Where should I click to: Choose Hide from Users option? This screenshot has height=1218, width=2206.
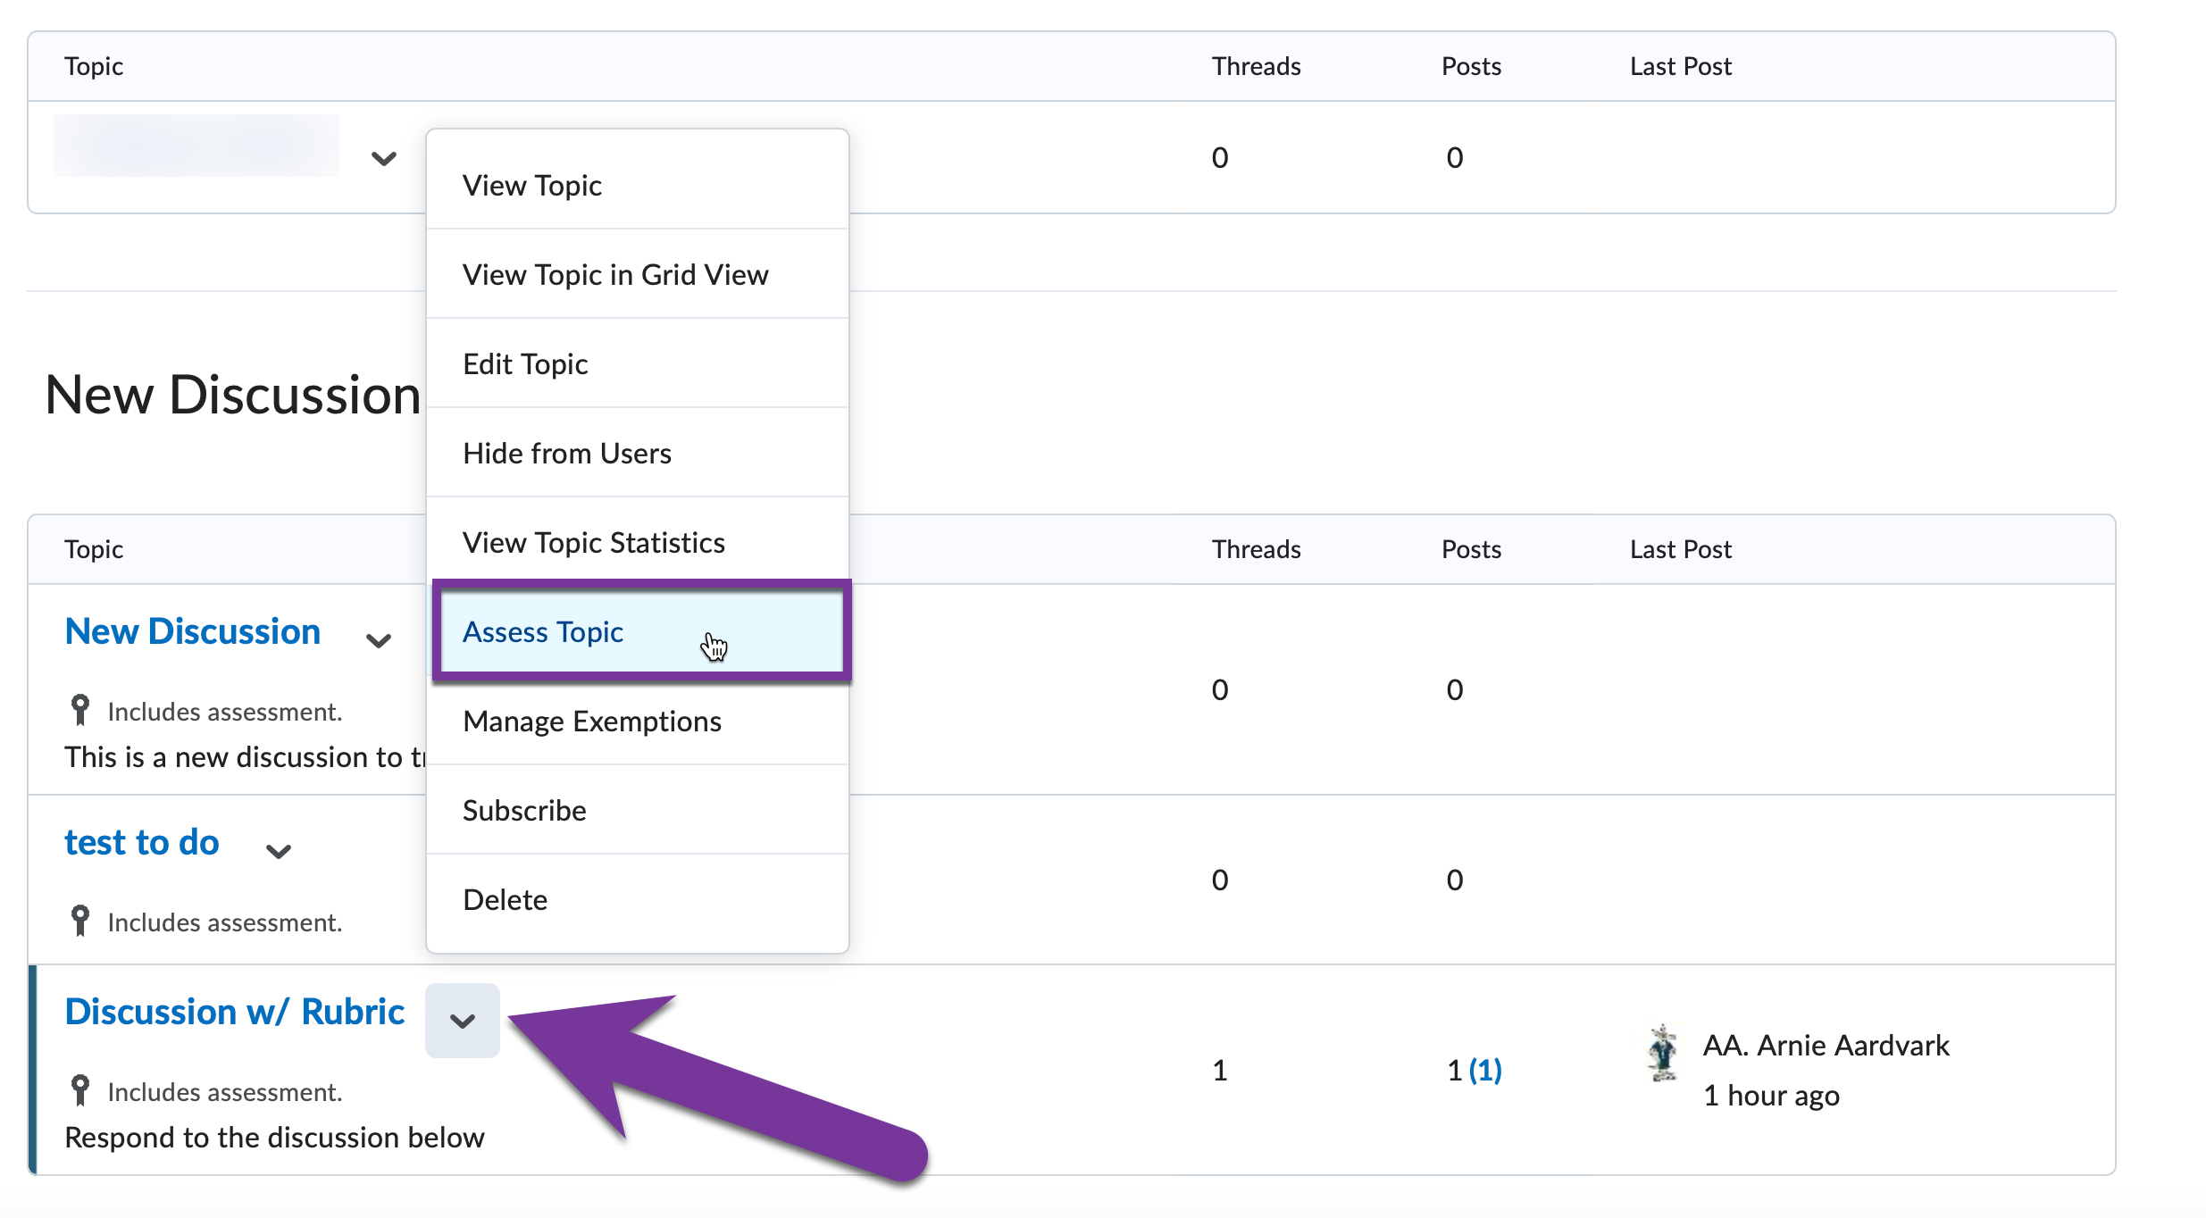(x=638, y=453)
